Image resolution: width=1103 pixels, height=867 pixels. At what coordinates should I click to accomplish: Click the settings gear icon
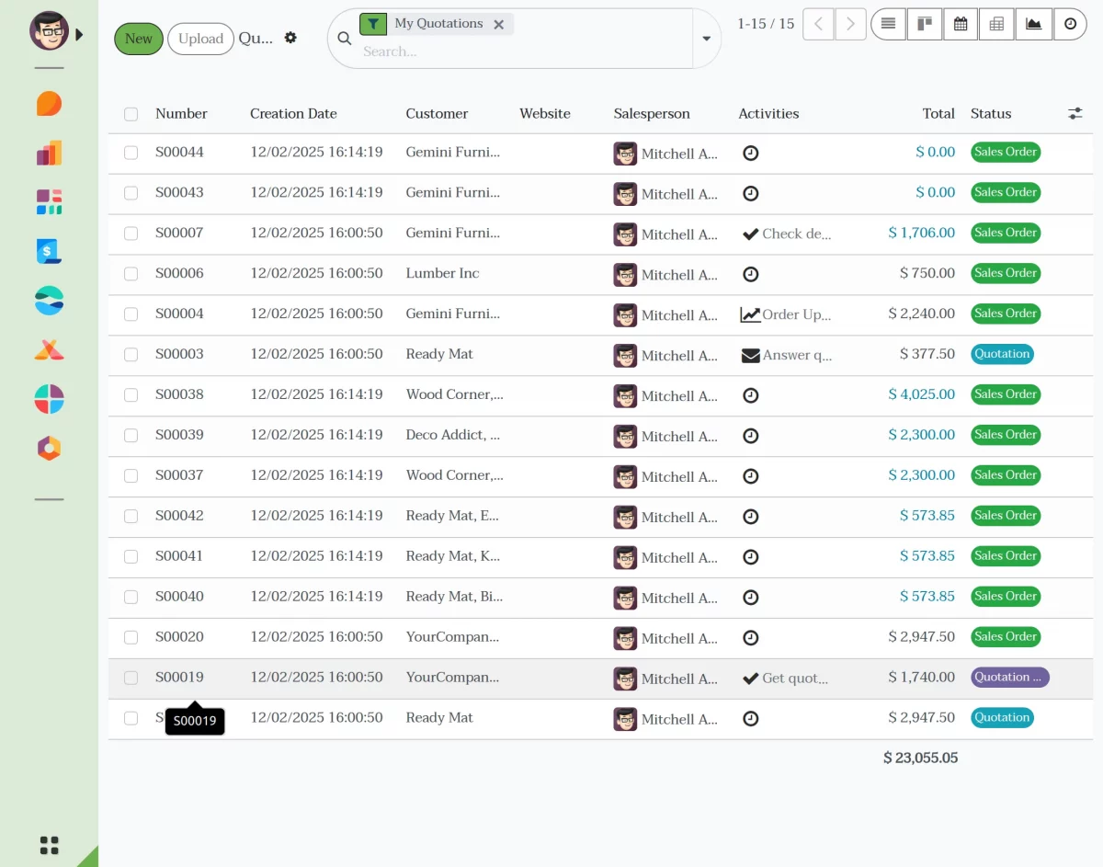(290, 38)
